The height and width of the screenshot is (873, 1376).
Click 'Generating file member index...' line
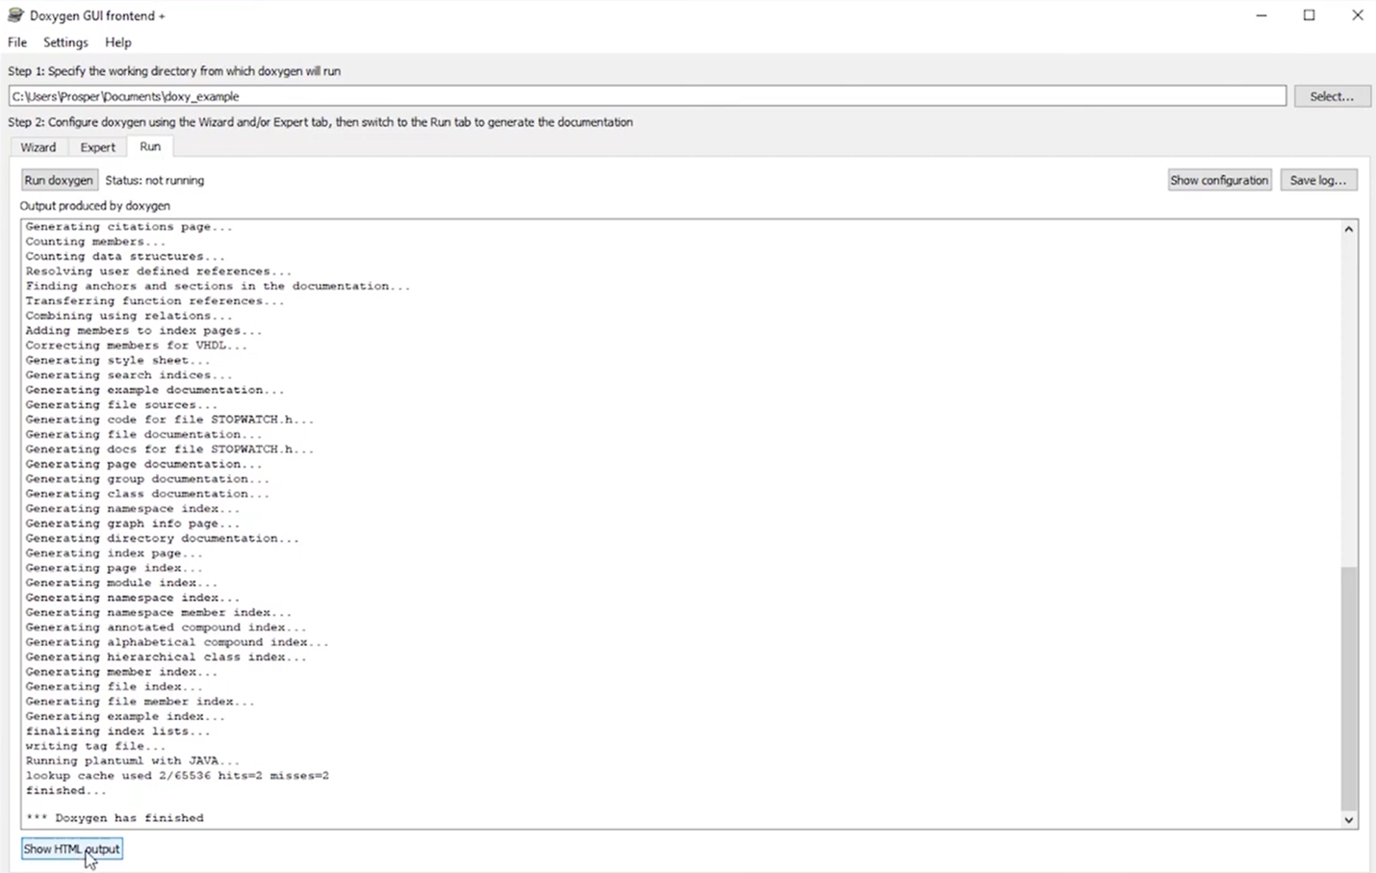[x=140, y=702]
